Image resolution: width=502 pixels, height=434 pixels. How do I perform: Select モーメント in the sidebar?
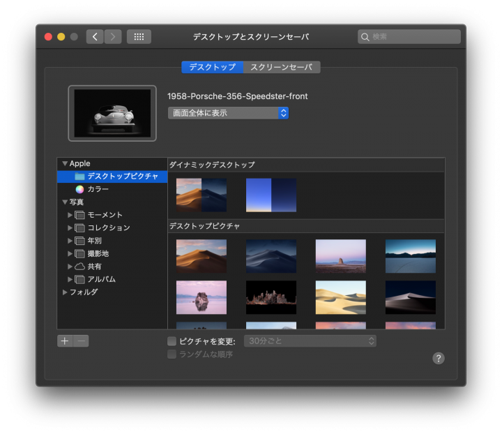coord(112,215)
